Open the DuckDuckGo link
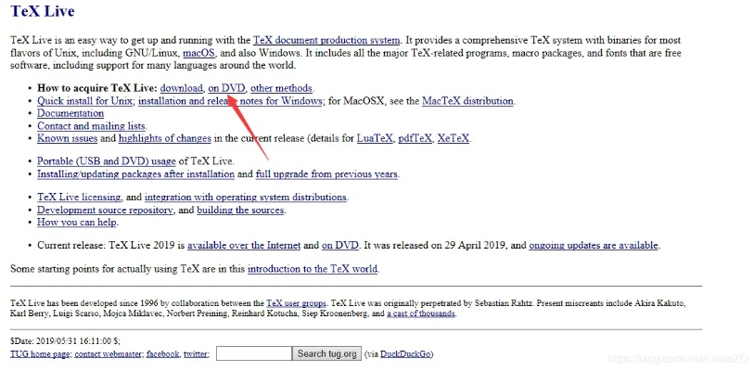Viewport: 754px width, 371px height. (x=406, y=354)
